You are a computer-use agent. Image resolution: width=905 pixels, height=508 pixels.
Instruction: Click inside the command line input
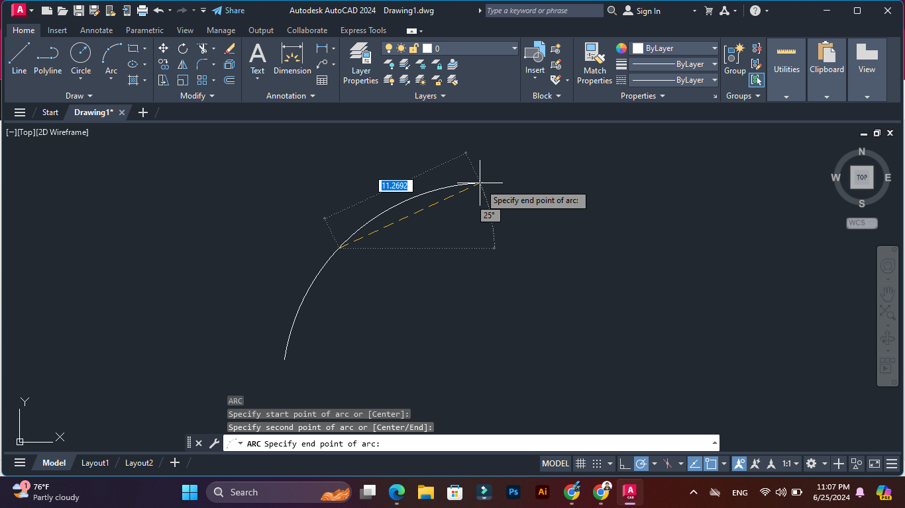click(x=464, y=443)
